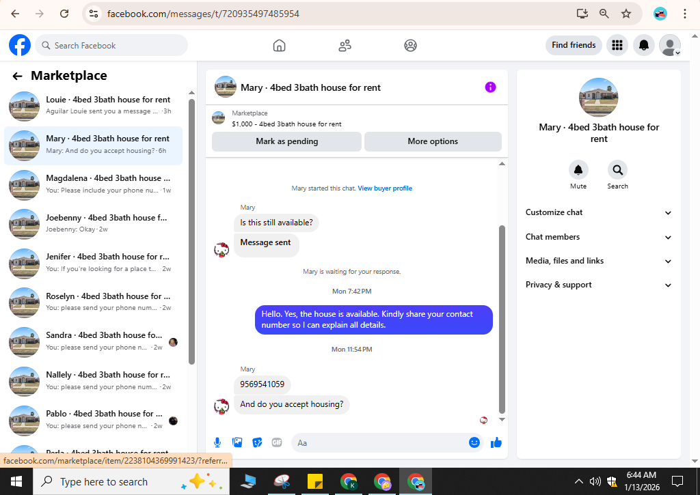Expand the Privacy & support section
The image size is (700, 495).
coord(598,285)
